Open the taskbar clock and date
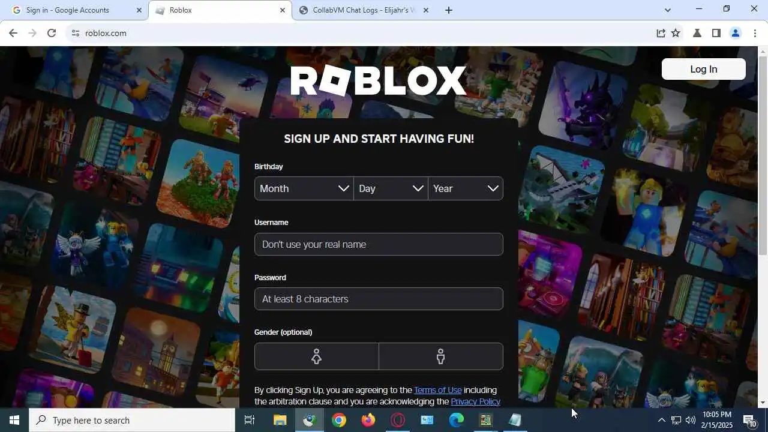Viewport: 768px width, 432px height. (717, 420)
